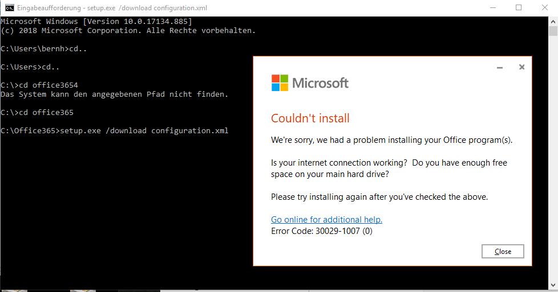Minimize the Eingabeaufforderung window
The height and width of the screenshot is (292, 558).
[x=493, y=8]
